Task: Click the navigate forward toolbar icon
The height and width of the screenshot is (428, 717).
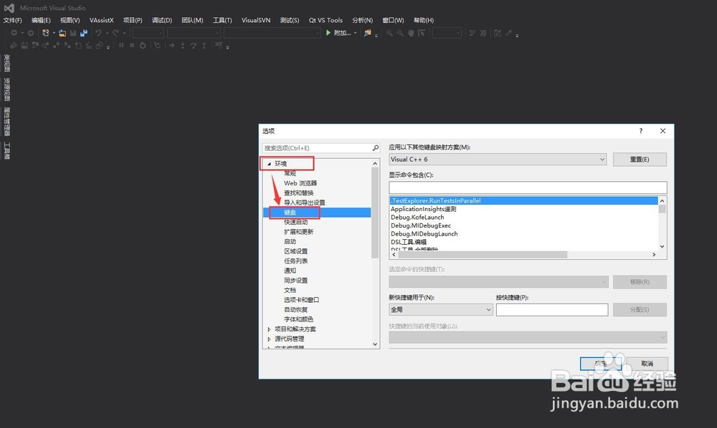Action: pyautogui.click(x=31, y=33)
